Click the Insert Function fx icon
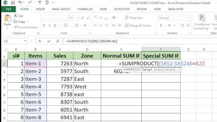 pyautogui.click(x=58, y=41)
